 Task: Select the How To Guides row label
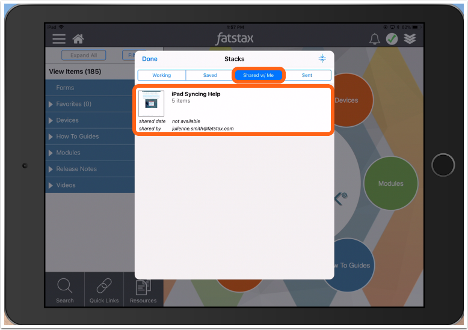point(78,136)
